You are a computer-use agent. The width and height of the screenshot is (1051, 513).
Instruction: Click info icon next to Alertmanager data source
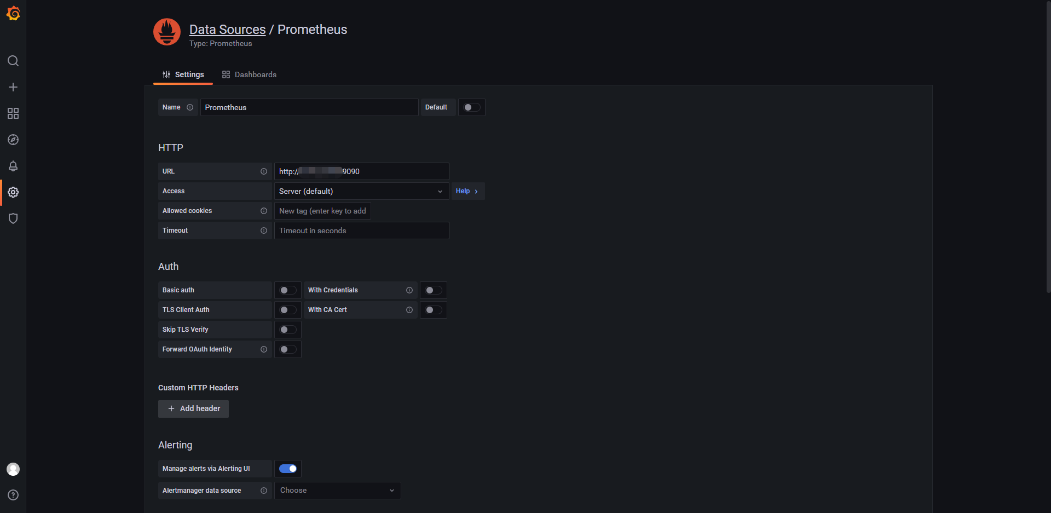click(264, 491)
